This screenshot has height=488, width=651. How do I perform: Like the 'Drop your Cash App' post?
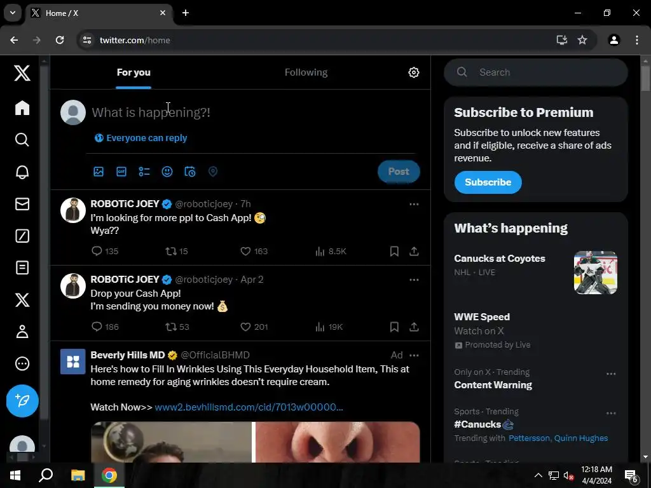pos(254,327)
